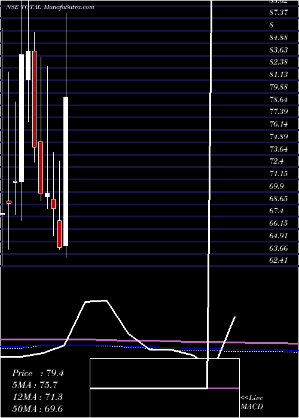Select the 12MA : 71.3 value
The image size is (299, 418).
pos(37,397)
